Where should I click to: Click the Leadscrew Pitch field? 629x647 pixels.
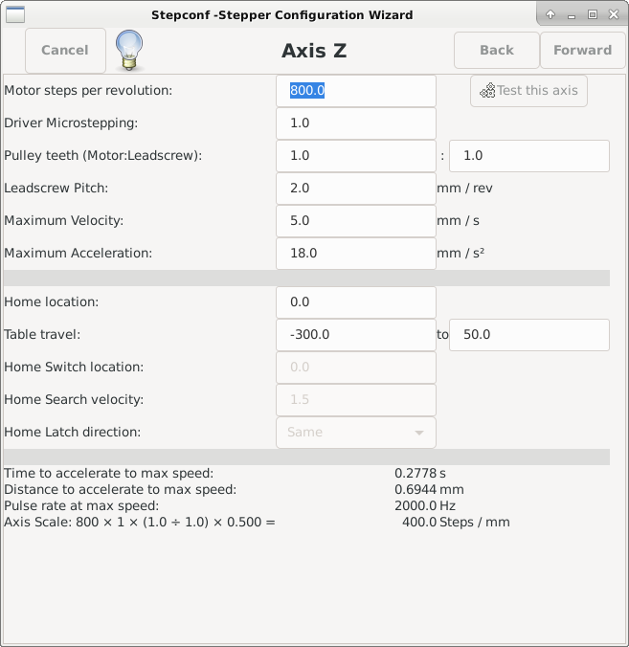[x=356, y=189]
